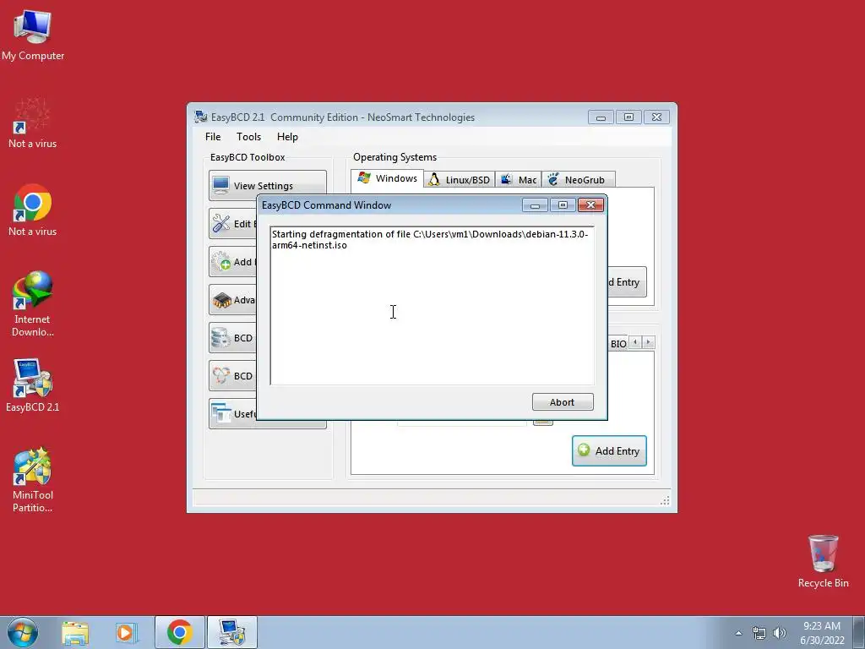Select the Recycle Bin icon

823,561
